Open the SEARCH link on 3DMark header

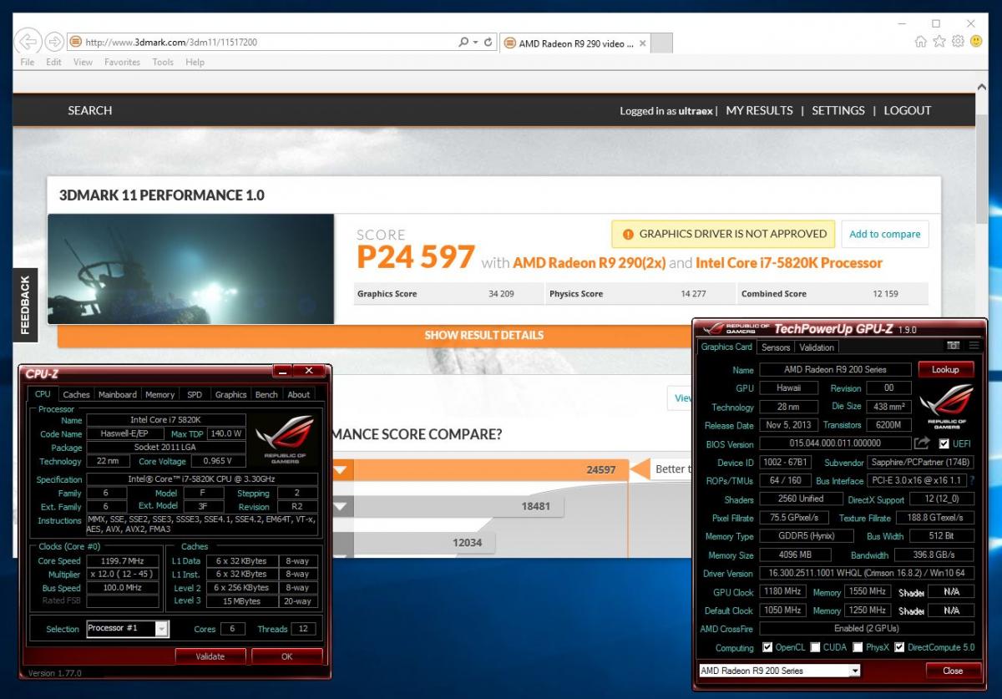90,110
